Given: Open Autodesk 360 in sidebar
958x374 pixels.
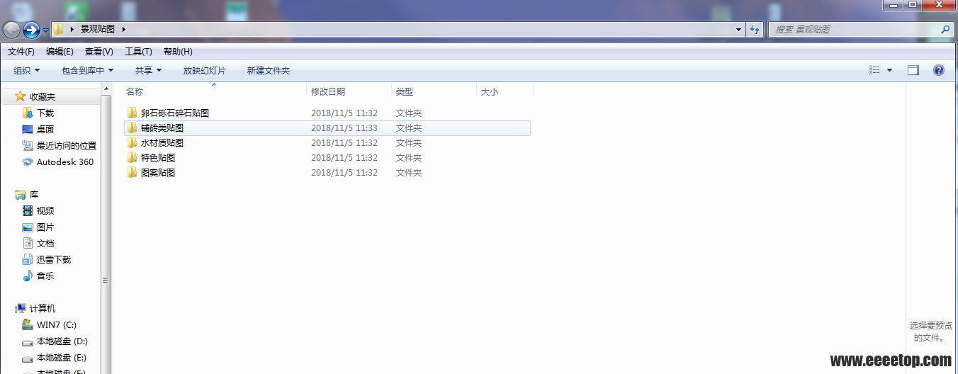Looking at the screenshot, I should coord(65,161).
